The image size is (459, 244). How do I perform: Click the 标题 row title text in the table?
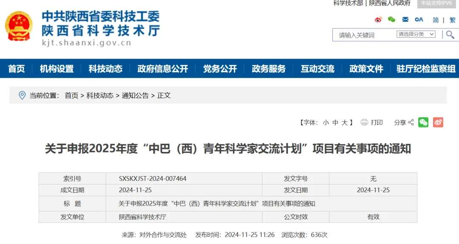pyautogui.click(x=217, y=204)
